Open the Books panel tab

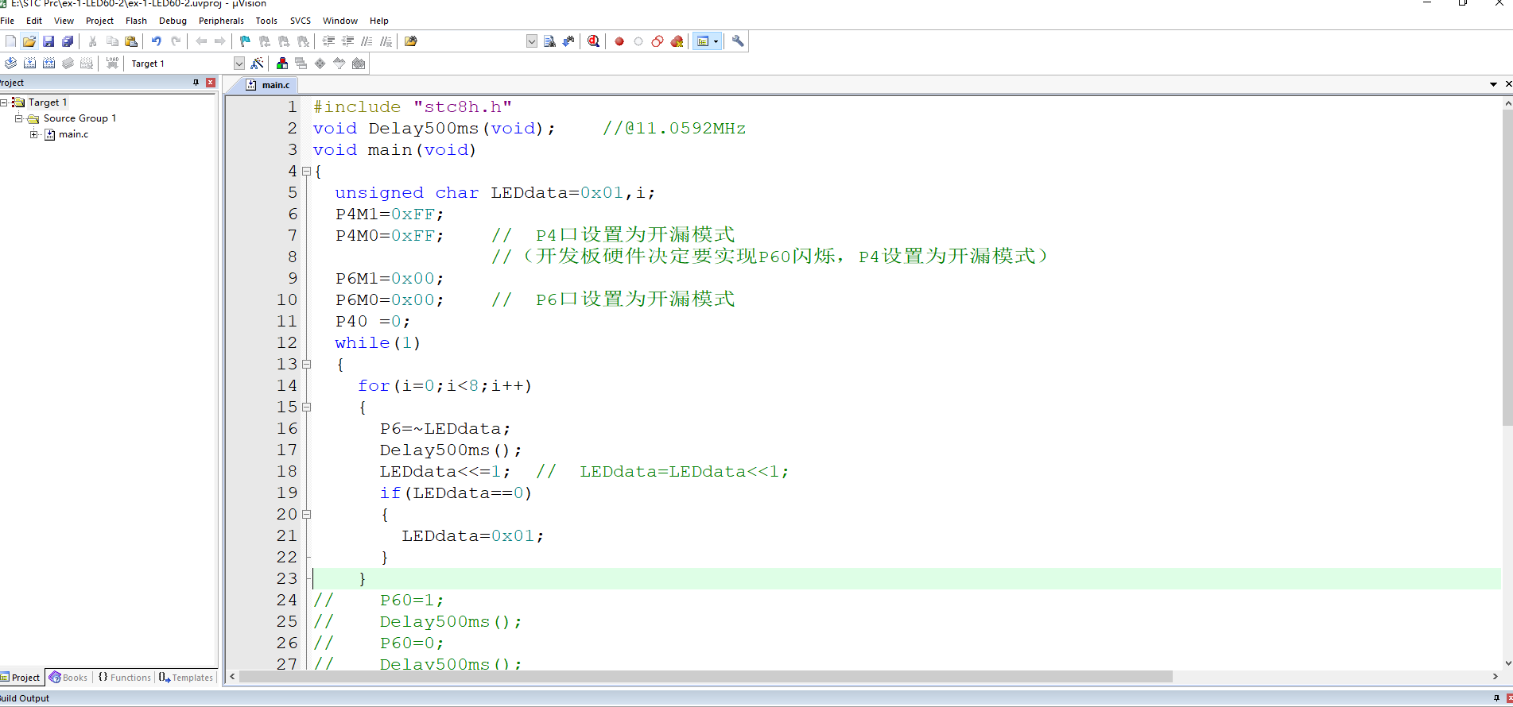(x=68, y=678)
